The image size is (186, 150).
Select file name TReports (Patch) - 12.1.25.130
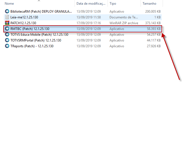pyautogui.click(x=32, y=46)
